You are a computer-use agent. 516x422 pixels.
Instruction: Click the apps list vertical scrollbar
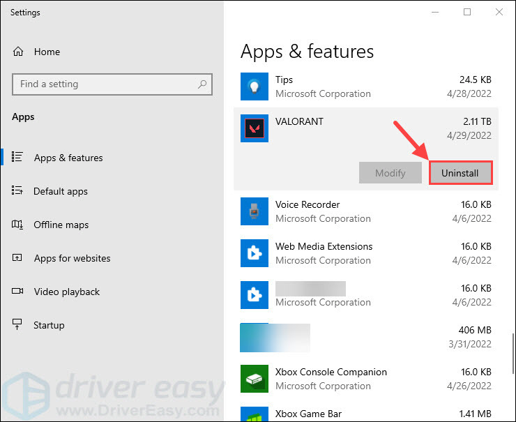(x=513, y=354)
